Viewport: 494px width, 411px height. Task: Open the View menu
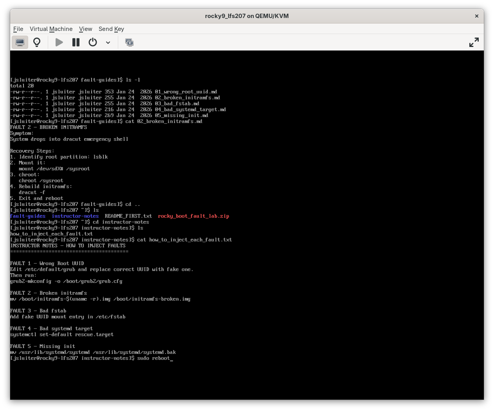(85, 29)
